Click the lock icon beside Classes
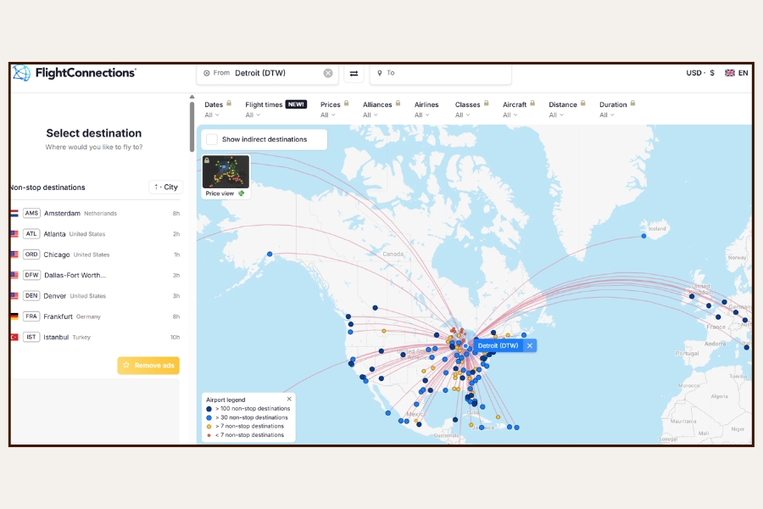Image resolution: width=763 pixels, height=509 pixels. pyautogui.click(x=486, y=103)
